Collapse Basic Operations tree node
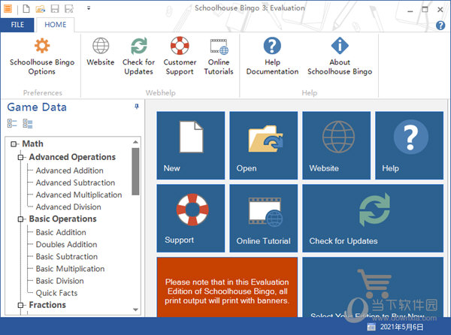 tap(20, 219)
